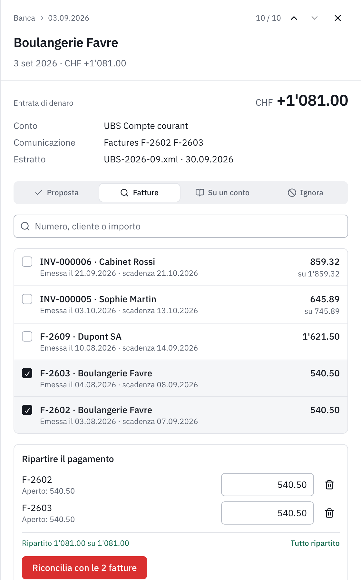Uncheck invoice F-2603 Boulangerie Favre

click(x=27, y=373)
